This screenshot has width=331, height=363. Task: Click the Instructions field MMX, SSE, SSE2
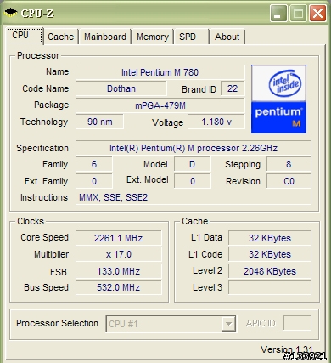click(194, 197)
